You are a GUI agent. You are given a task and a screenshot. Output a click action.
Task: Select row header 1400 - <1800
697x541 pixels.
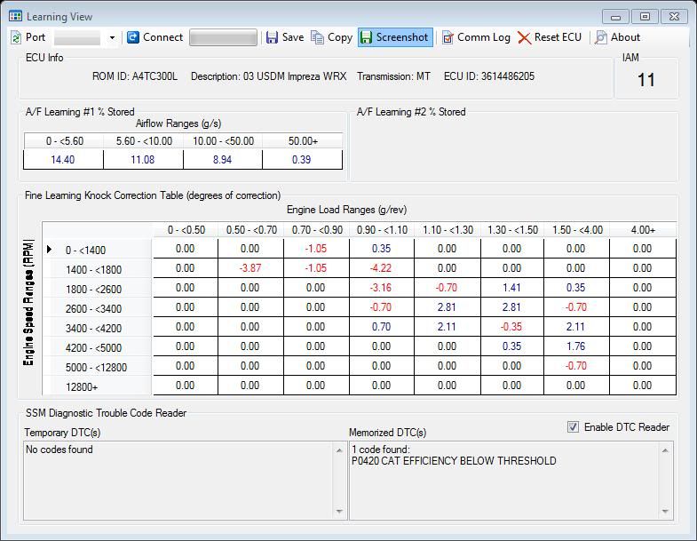click(97, 269)
